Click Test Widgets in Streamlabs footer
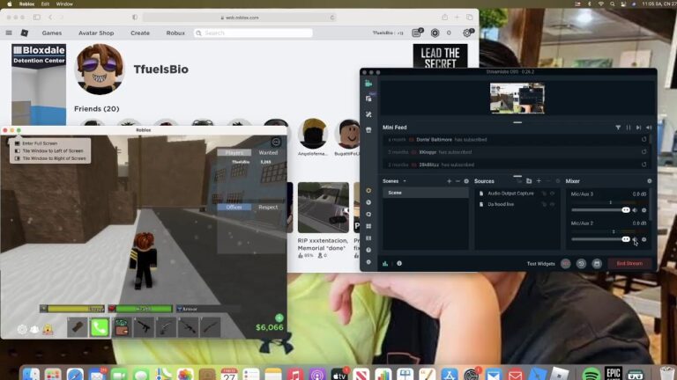This screenshot has width=677, height=380. pyautogui.click(x=540, y=264)
